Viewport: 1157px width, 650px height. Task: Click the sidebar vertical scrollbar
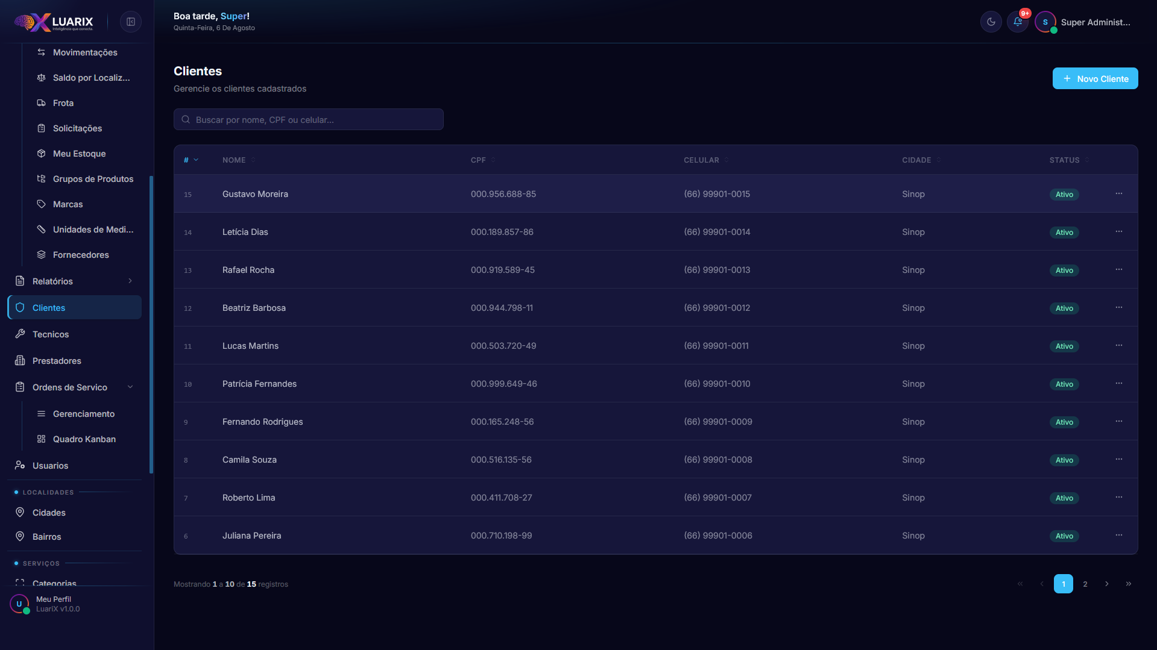point(151,325)
